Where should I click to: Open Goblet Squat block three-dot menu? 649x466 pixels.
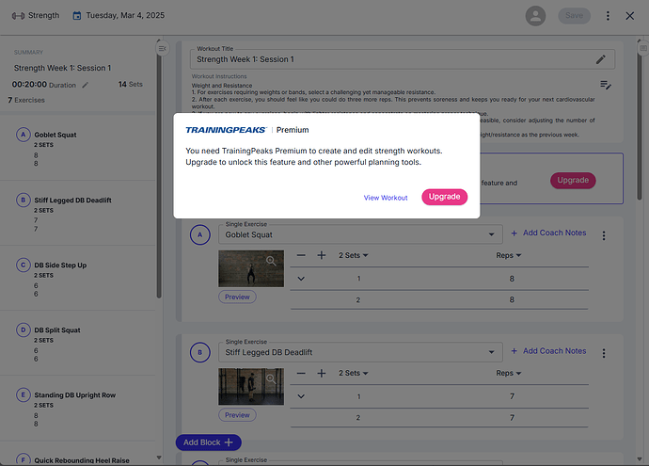pyautogui.click(x=604, y=235)
